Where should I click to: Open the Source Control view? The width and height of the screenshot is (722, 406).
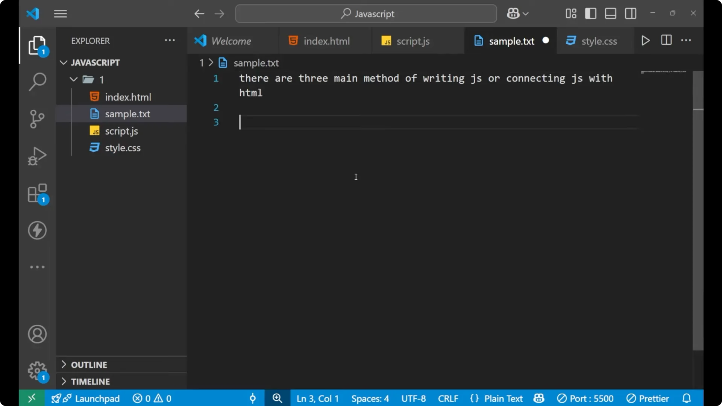click(37, 119)
